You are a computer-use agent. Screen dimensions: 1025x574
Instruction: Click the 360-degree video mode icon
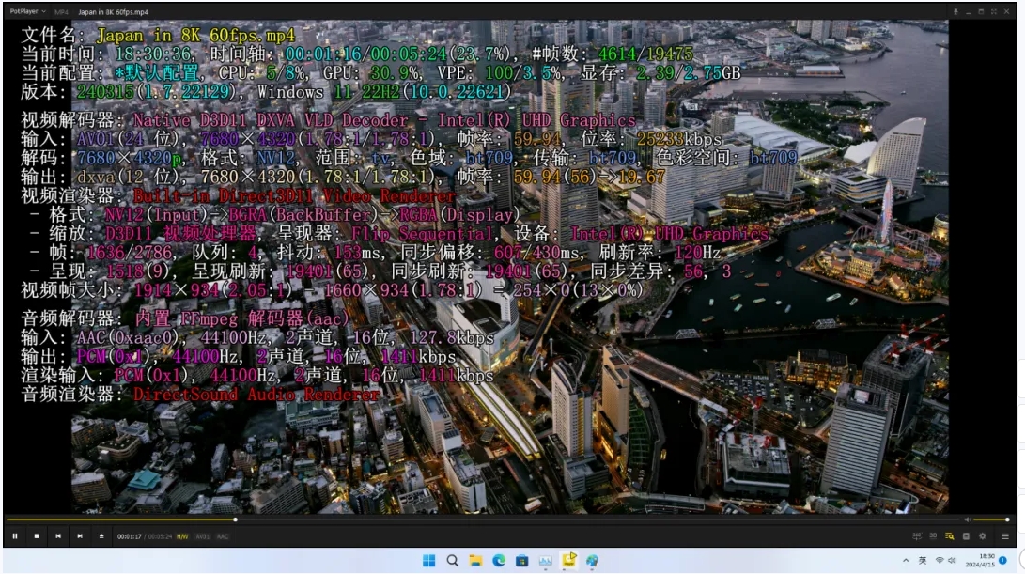pyautogui.click(x=916, y=536)
